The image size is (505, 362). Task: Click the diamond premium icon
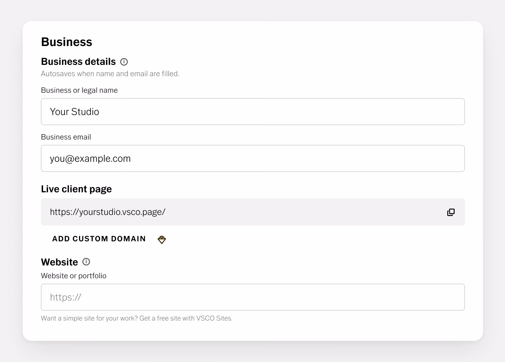click(x=162, y=239)
